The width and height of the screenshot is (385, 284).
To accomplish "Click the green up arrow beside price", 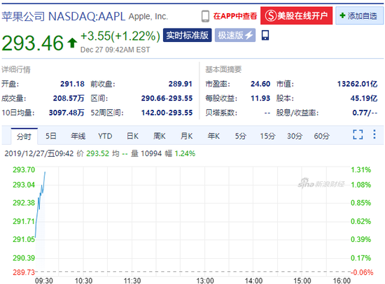I will [72, 43].
